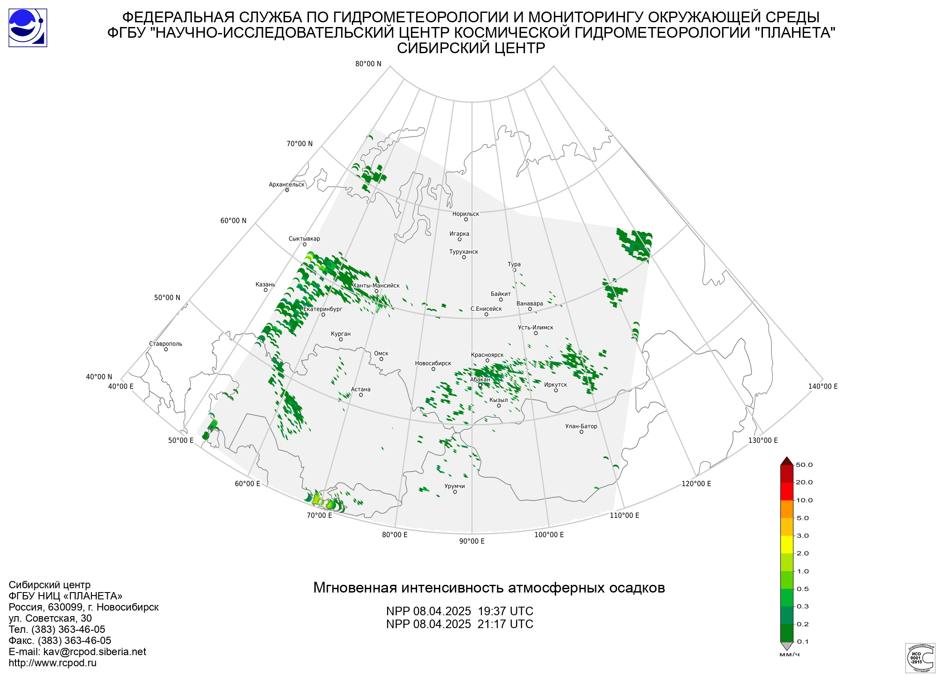Click the Улан-Батор city label

[581, 427]
